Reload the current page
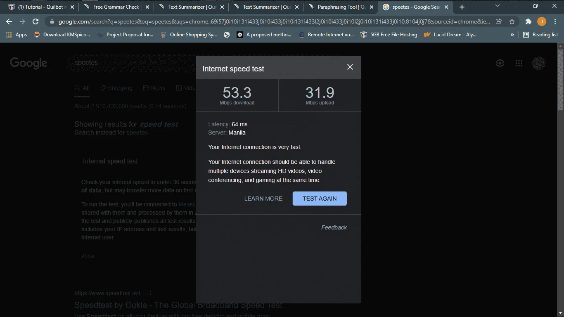Viewport: 564px width, 317px height. point(36,21)
